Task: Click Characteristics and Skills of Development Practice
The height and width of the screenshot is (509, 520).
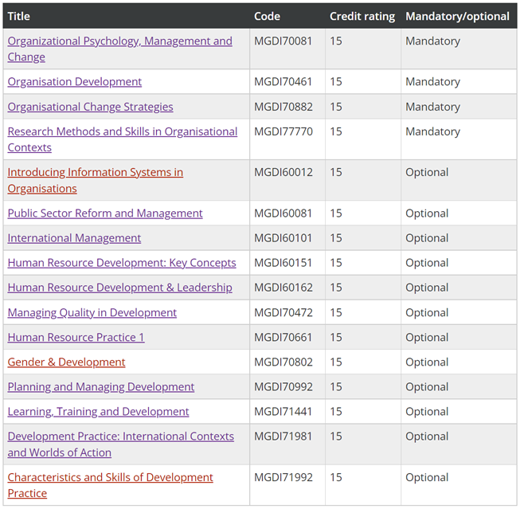Action: pos(110,478)
